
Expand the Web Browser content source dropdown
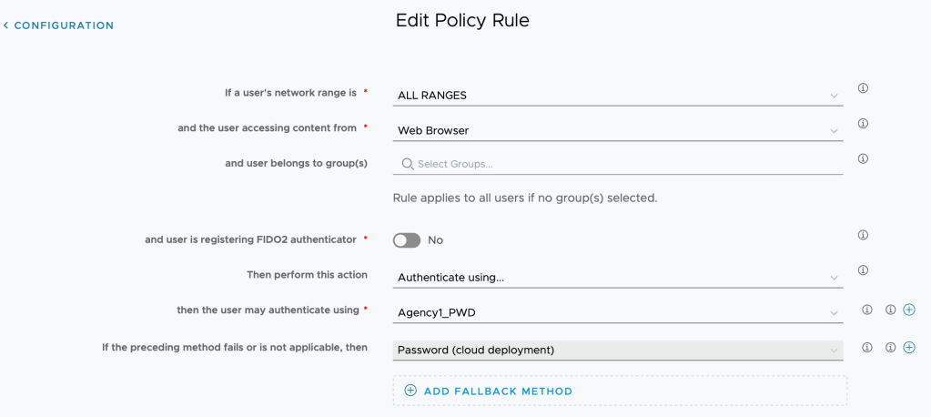pos(618,130)
